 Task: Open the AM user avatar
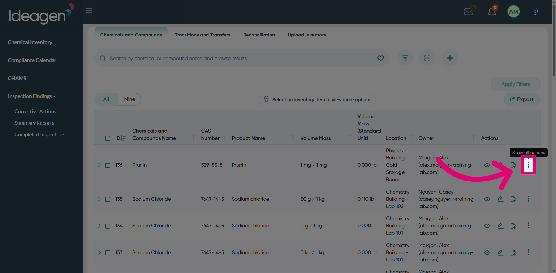coord(513,12)
